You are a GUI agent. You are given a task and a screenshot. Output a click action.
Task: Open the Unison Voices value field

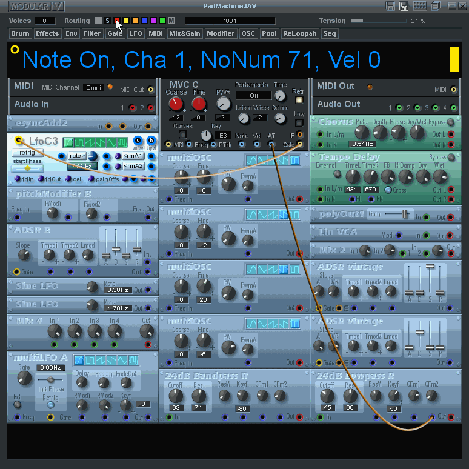coord(260,118)
